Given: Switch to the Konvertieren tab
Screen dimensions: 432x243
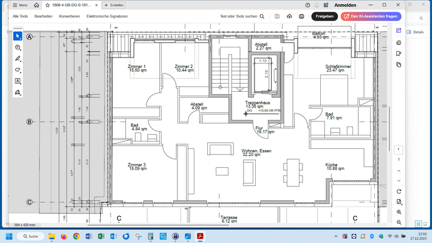Looking at the screenshot, I should click(69, 16).
